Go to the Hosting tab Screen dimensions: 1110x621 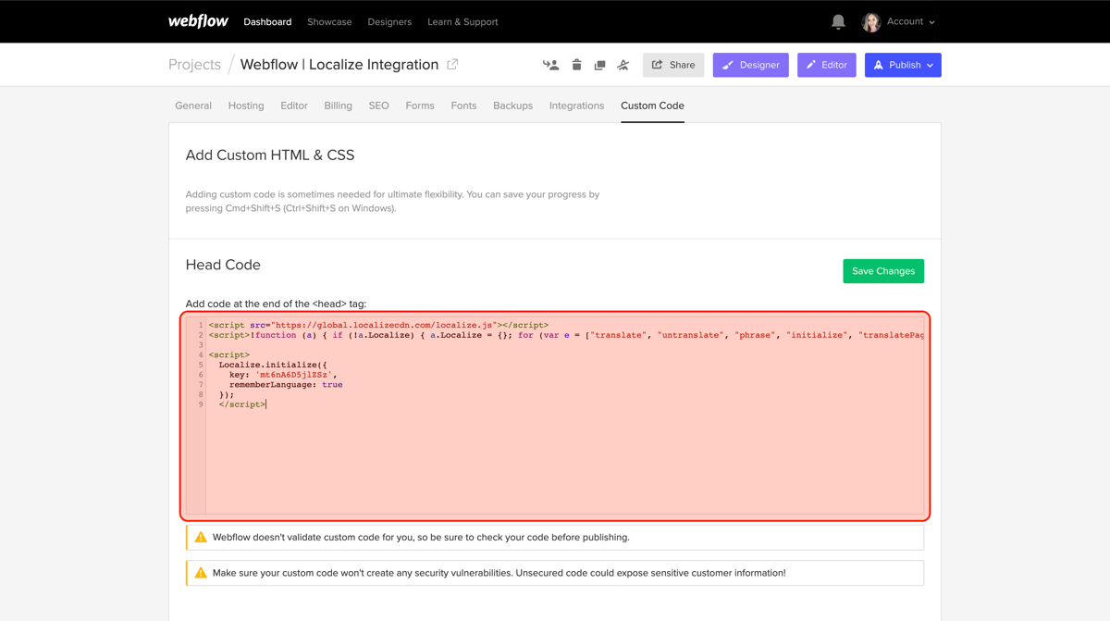click(246, 106)
